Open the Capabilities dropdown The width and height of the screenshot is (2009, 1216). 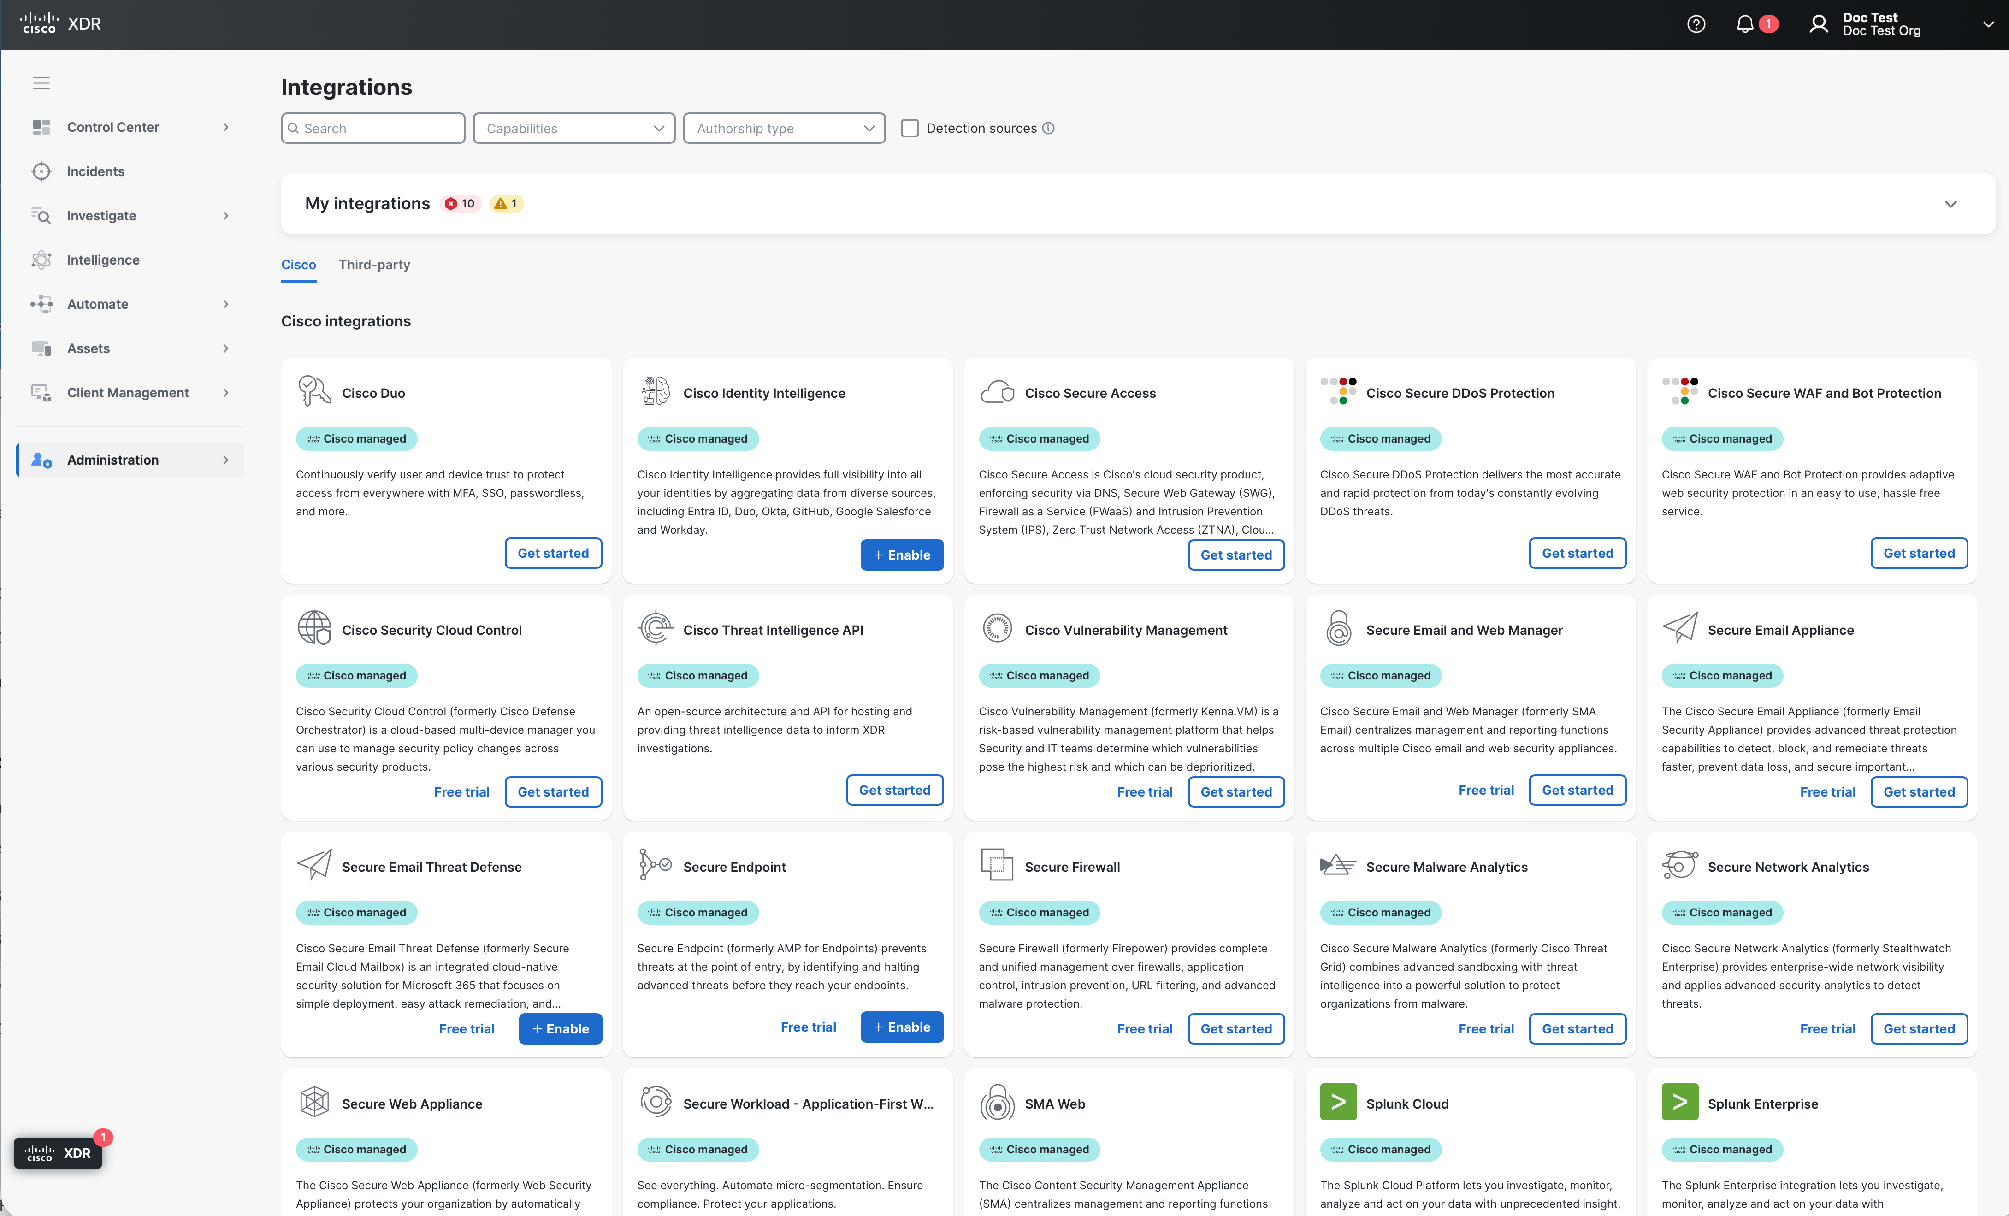574,128
